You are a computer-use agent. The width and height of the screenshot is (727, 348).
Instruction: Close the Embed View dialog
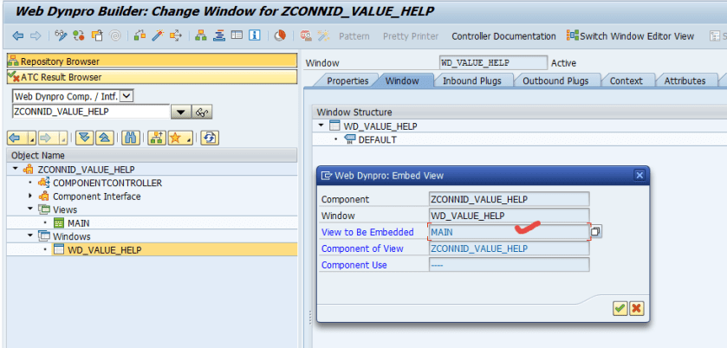point(639,175)
